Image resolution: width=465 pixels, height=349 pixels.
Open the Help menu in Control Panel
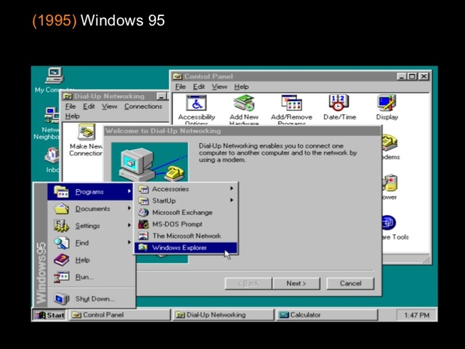[241, 87]
